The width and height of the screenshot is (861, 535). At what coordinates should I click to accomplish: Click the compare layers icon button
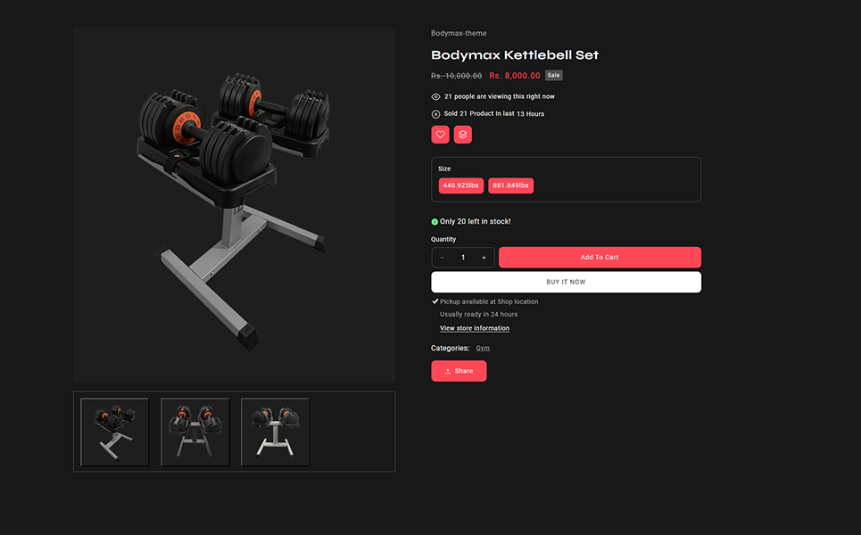tap(463, 135)
